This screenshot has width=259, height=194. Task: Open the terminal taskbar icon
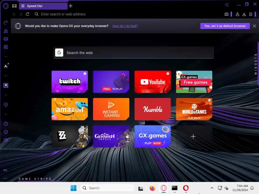pos(175,188)
